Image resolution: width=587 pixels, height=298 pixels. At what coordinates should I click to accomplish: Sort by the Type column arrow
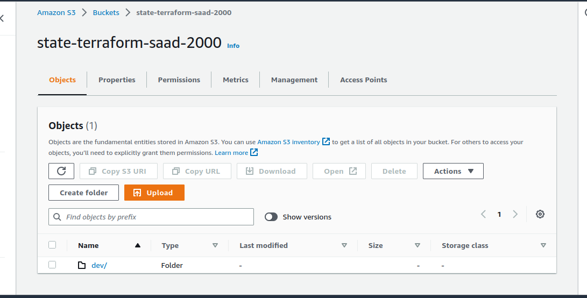[x=215, y=246]
